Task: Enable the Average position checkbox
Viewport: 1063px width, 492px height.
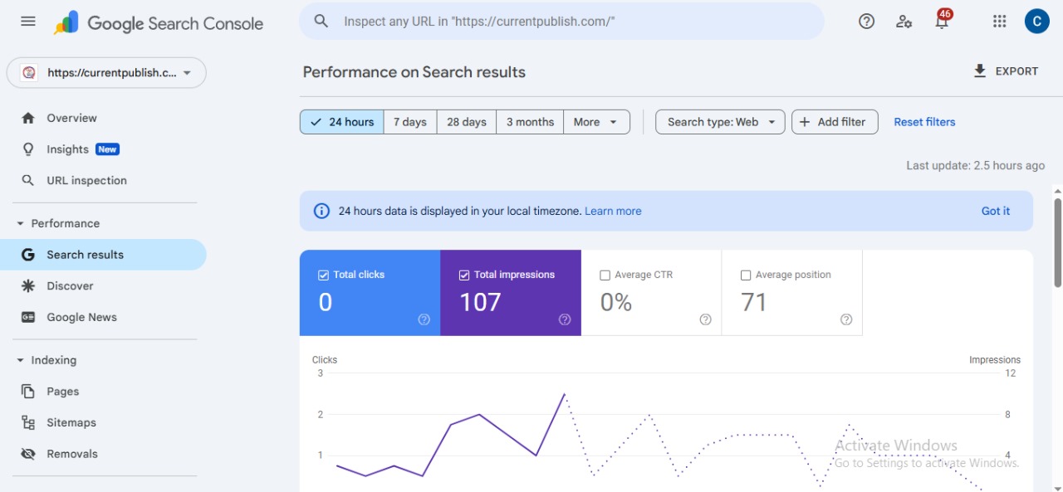Action: pyautogui.click(x=746, y=275)
